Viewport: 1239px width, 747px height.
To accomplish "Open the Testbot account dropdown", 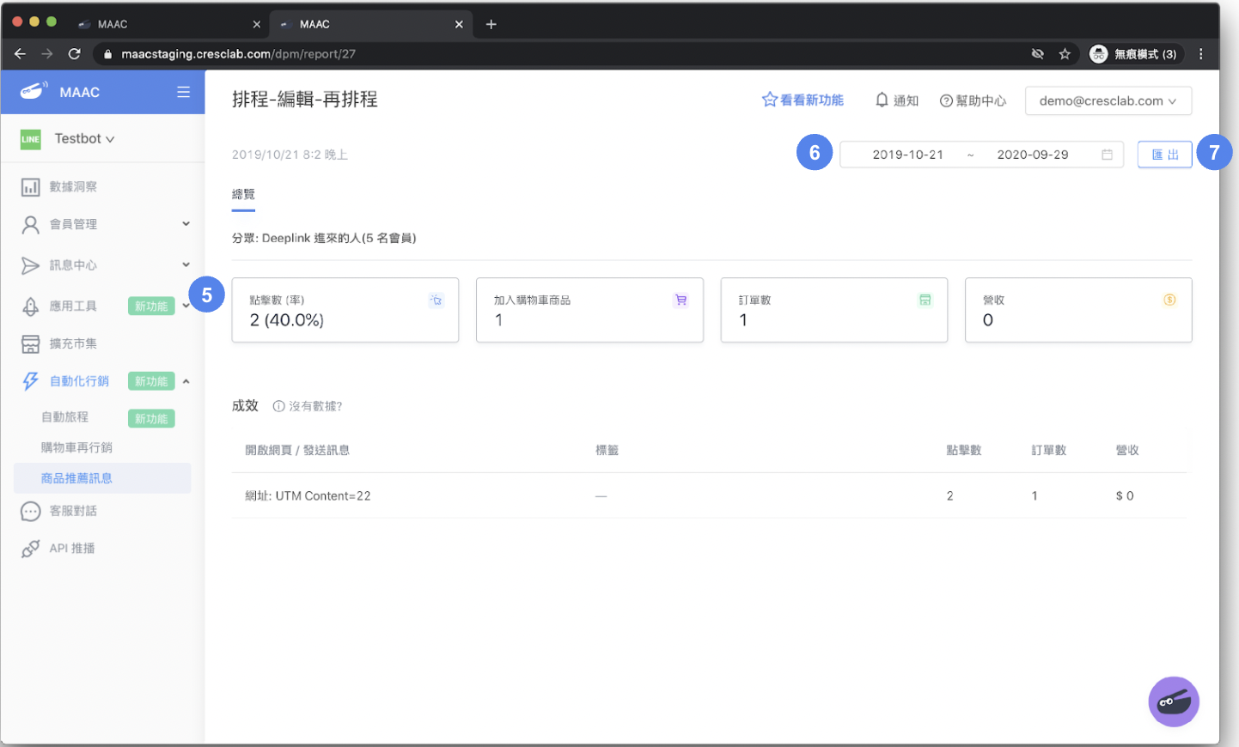I will [84, 138].
